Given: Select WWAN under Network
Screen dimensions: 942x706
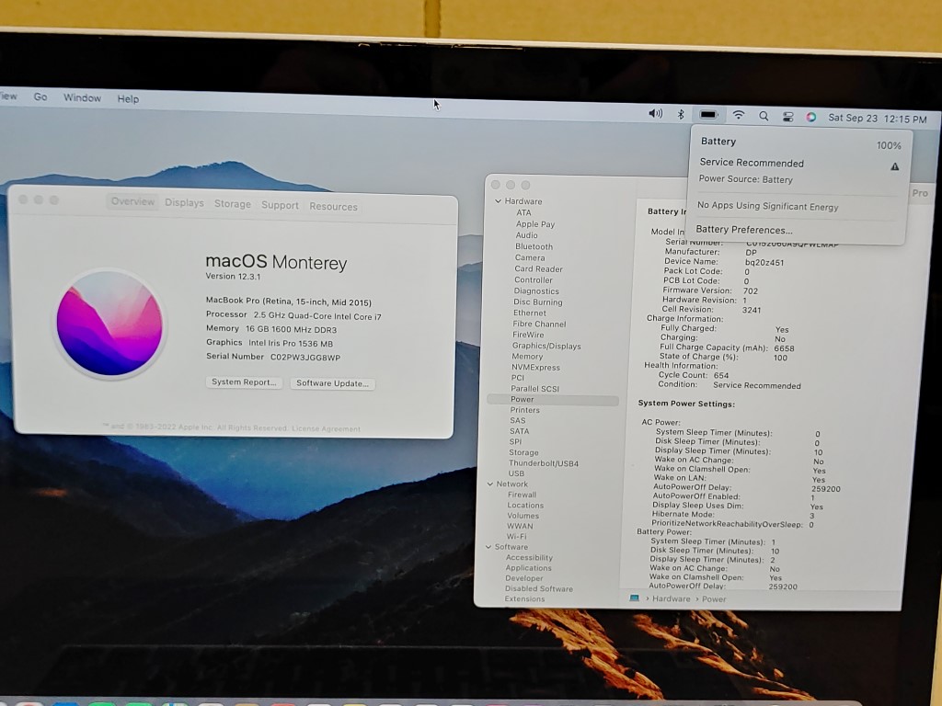Looking at the screenshot, I should click(520, 526).
